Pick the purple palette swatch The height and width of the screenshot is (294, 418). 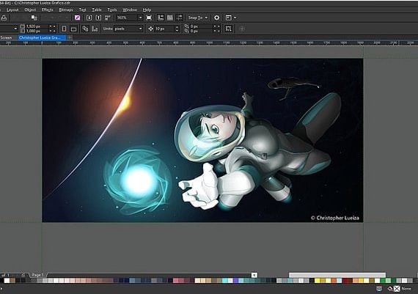[x=235, y=280]
